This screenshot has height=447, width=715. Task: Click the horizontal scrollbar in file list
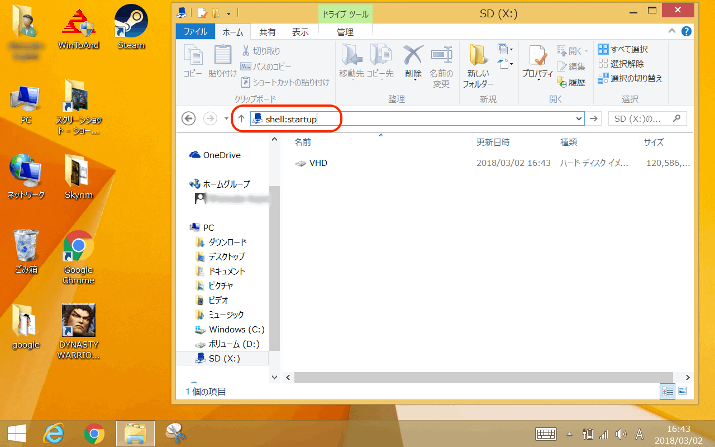[480, 378]
